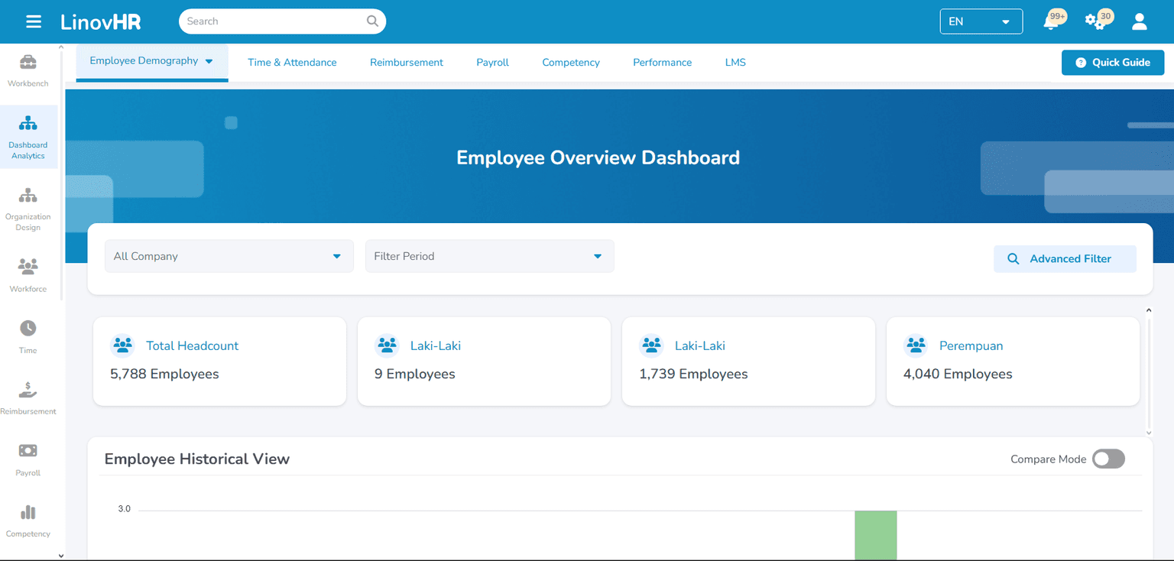Open the All Company dropdown

tap(229, 256)
